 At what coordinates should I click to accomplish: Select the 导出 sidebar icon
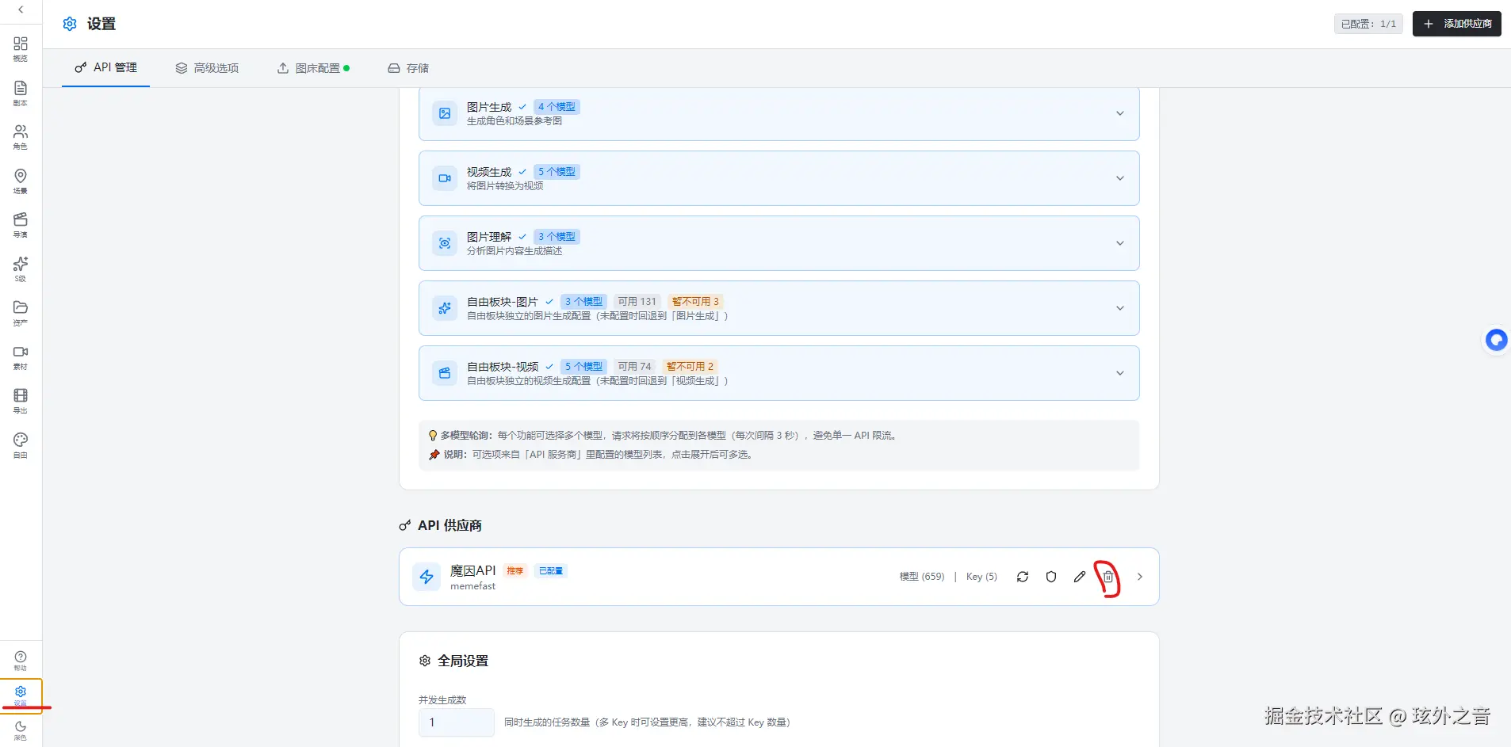click(20, 400)
